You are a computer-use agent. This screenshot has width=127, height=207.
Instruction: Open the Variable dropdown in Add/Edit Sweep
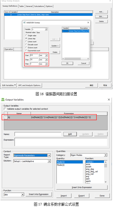[x=46, y=29]
